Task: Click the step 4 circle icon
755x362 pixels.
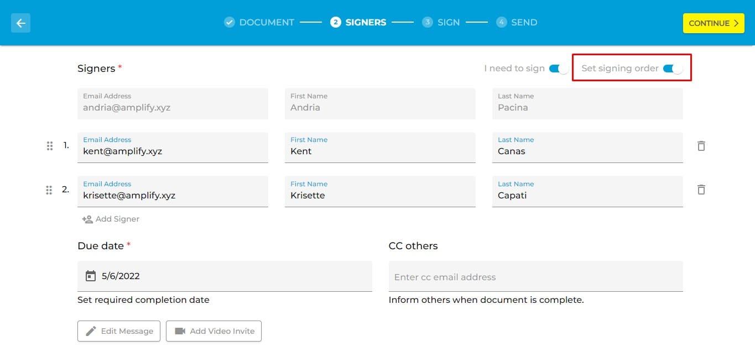Action: 501,22
